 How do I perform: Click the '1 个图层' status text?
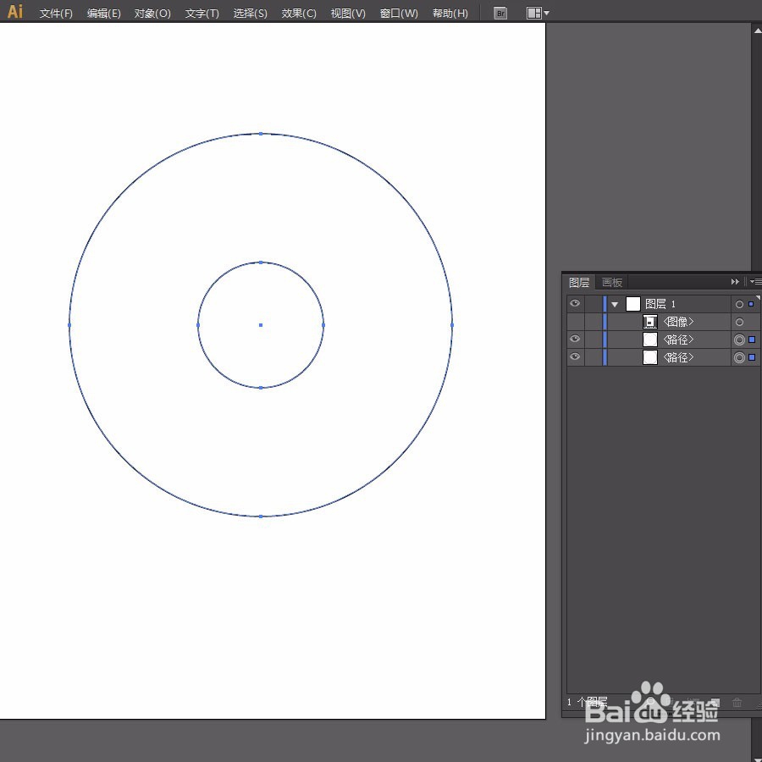pyautogui.click(x=587, y=702)
